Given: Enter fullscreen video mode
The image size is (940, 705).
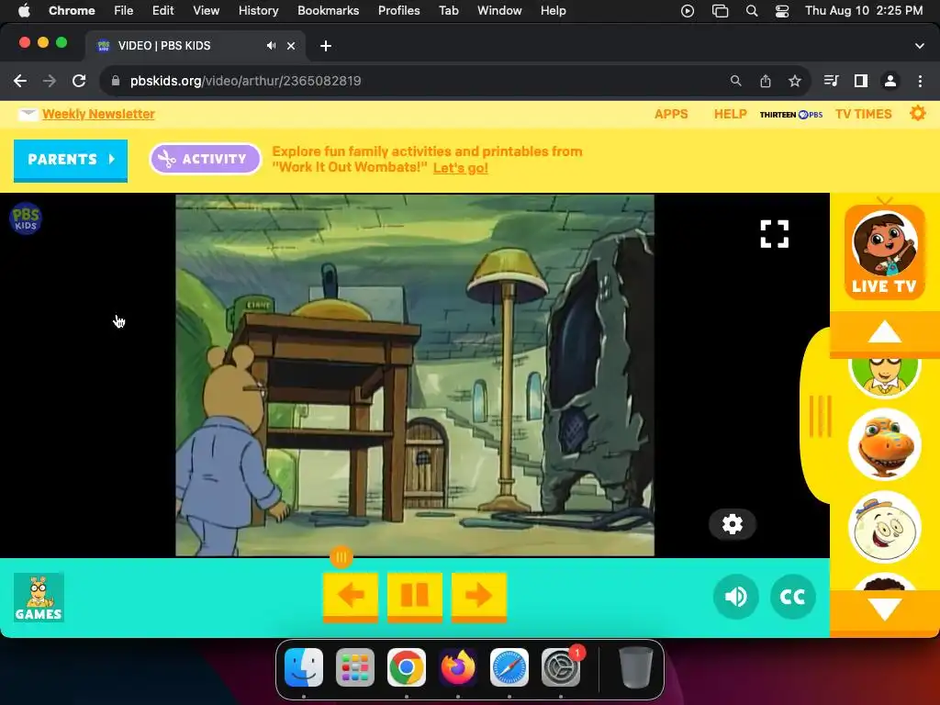Looking at the screenshot, I should coord(775,234).
